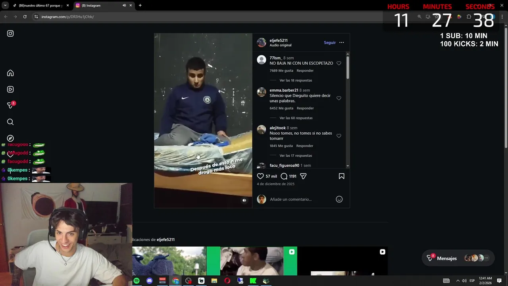The height and width of the screenshot is (286, 508).
Task: Open Direct messages icon with 8 badge
Action: pos(11,105)
